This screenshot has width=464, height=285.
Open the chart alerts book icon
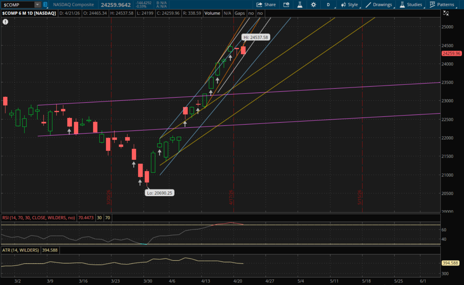[x=286, y=5]
